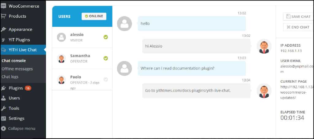Click the operator avatar beside 'hi Alessio'
314x139 pixels.
pos(264,46)
